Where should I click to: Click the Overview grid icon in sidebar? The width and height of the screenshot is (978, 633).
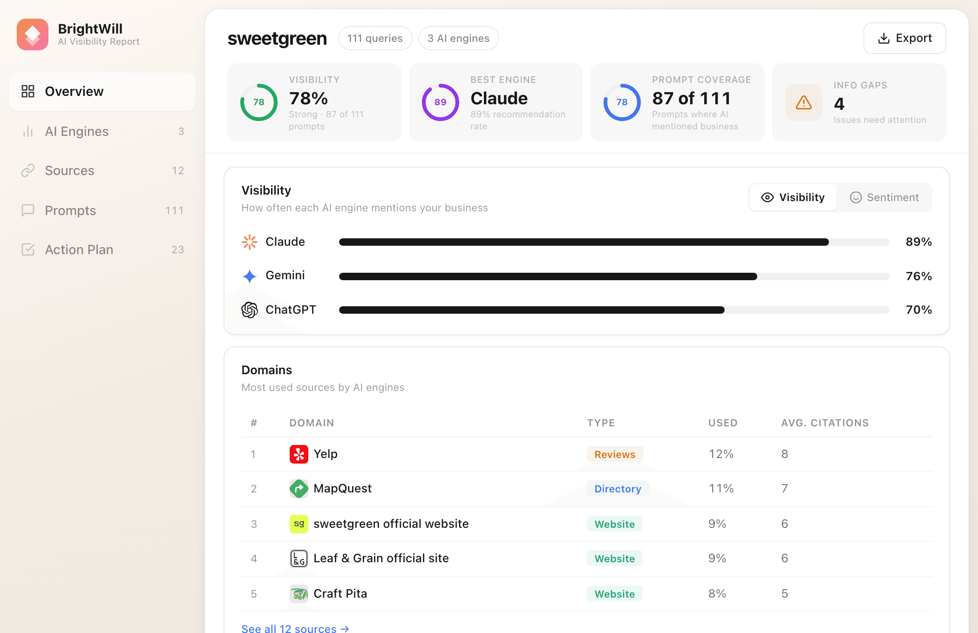pos(28,91)
